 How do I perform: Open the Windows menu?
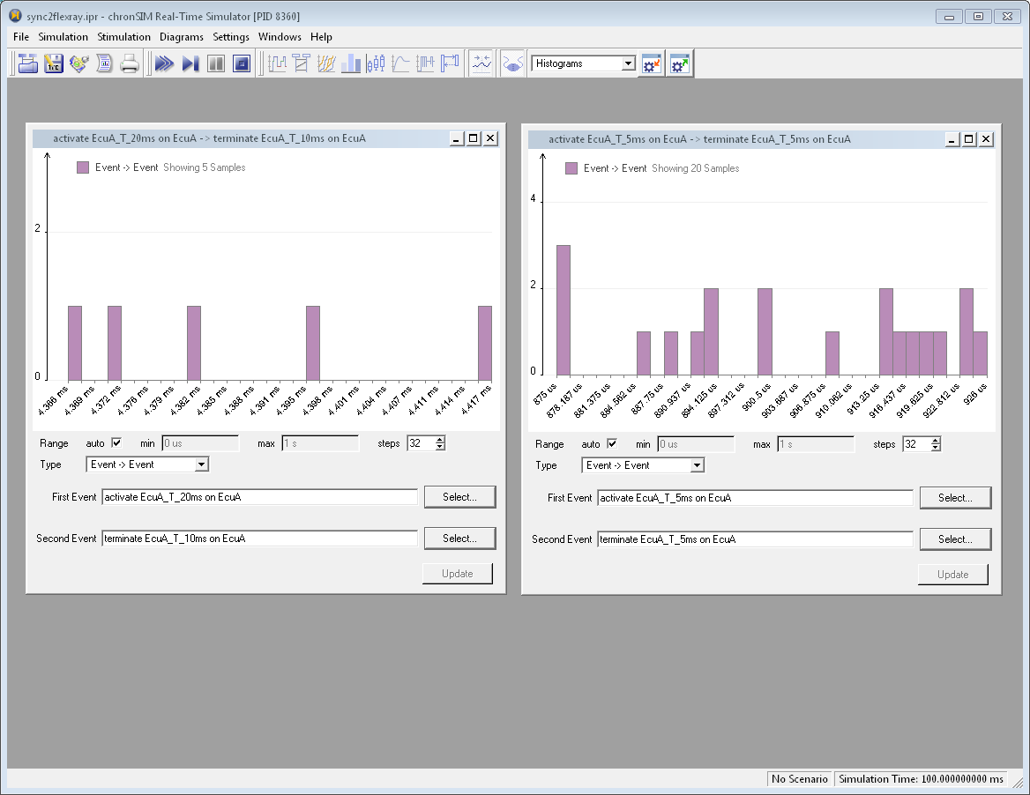(280, 37)
